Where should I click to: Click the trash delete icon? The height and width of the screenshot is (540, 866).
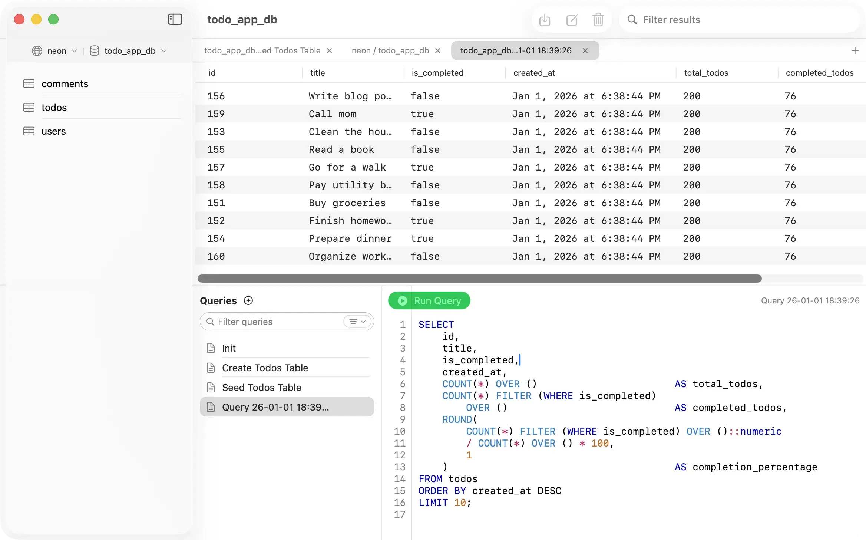598,20
